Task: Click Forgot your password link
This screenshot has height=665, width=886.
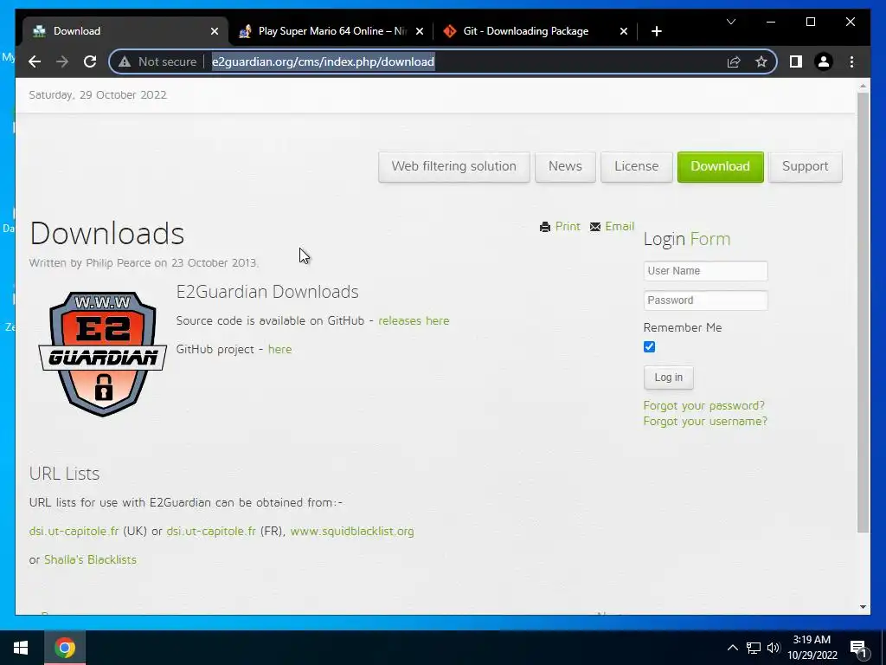Action: 704,405
